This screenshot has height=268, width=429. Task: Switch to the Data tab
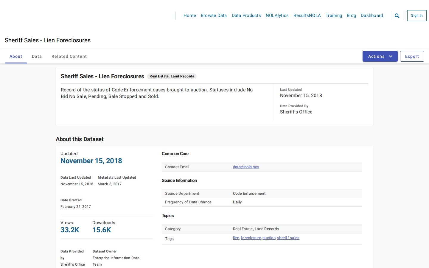click(37, 56)
